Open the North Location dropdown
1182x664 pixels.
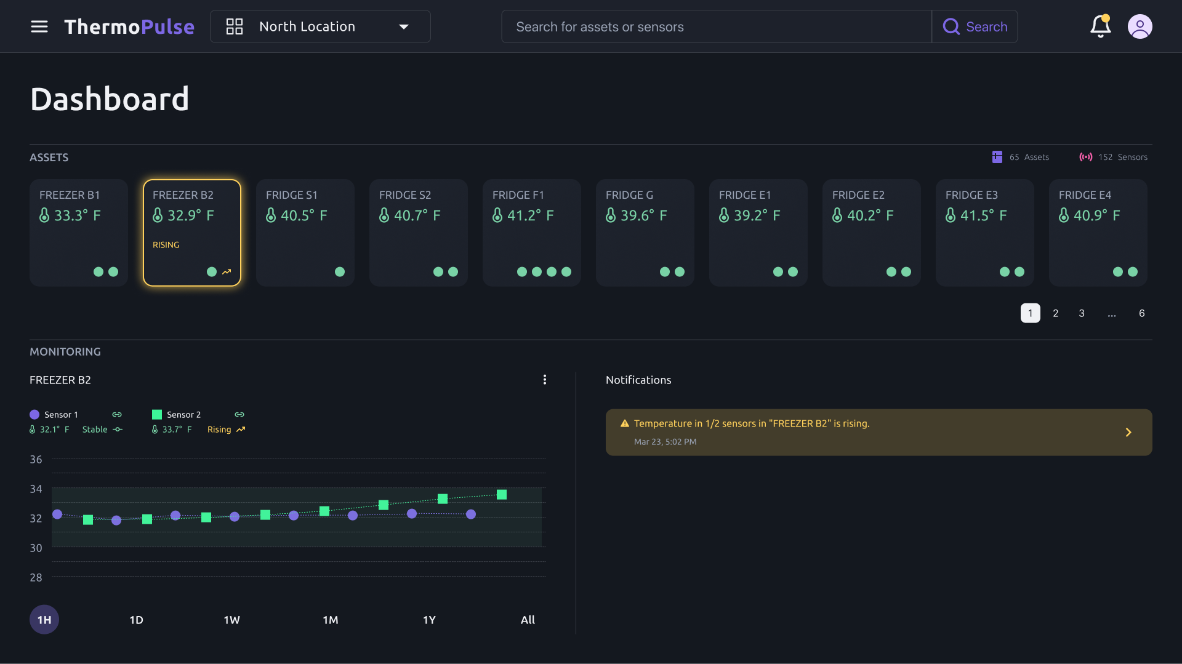point(320,26)
